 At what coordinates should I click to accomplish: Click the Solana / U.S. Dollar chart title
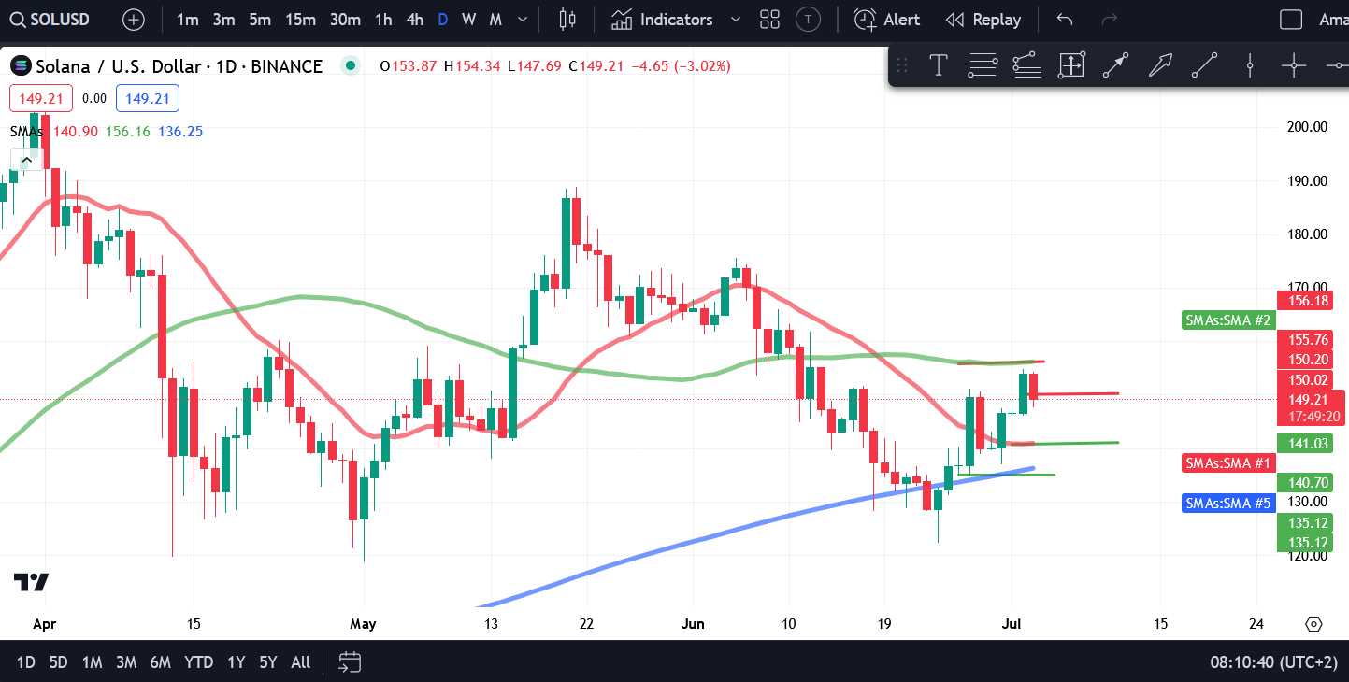(179, 66)
